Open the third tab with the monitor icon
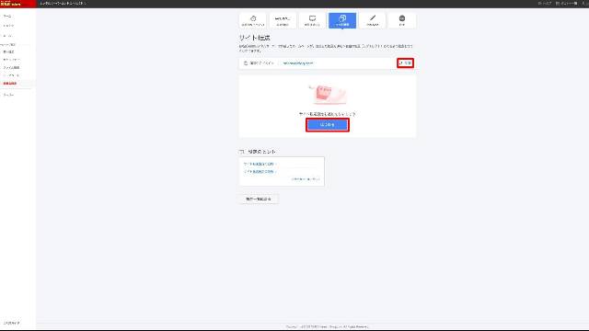This screenshot has width=589, height=331. (x=312, y=20)
